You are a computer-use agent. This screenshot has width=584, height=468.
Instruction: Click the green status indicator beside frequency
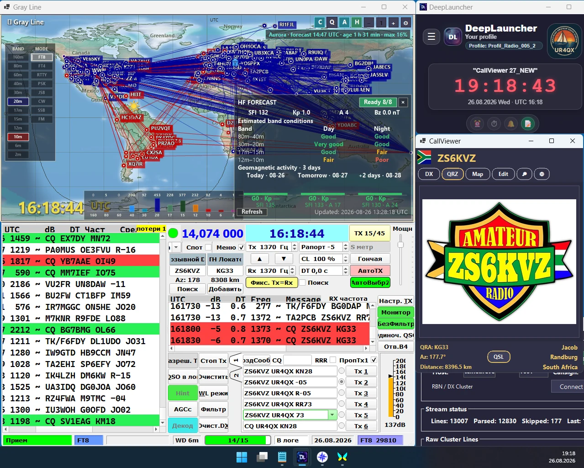[x=173, y=233]
